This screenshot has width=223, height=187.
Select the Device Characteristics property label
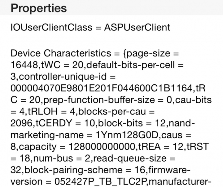click(61, 53)
